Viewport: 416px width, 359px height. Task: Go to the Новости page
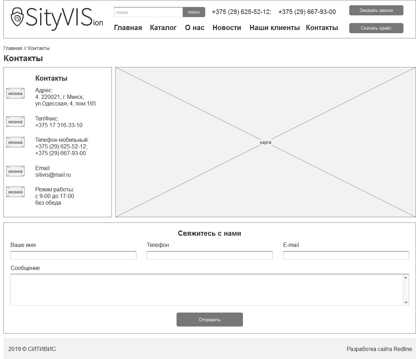coord(227,28)
